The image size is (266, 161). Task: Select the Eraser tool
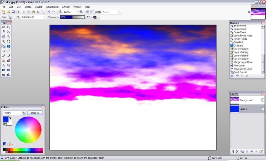[8, 51]
